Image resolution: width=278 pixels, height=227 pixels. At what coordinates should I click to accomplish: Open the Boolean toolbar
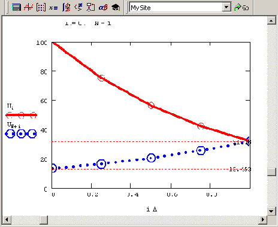pos(78,8)
